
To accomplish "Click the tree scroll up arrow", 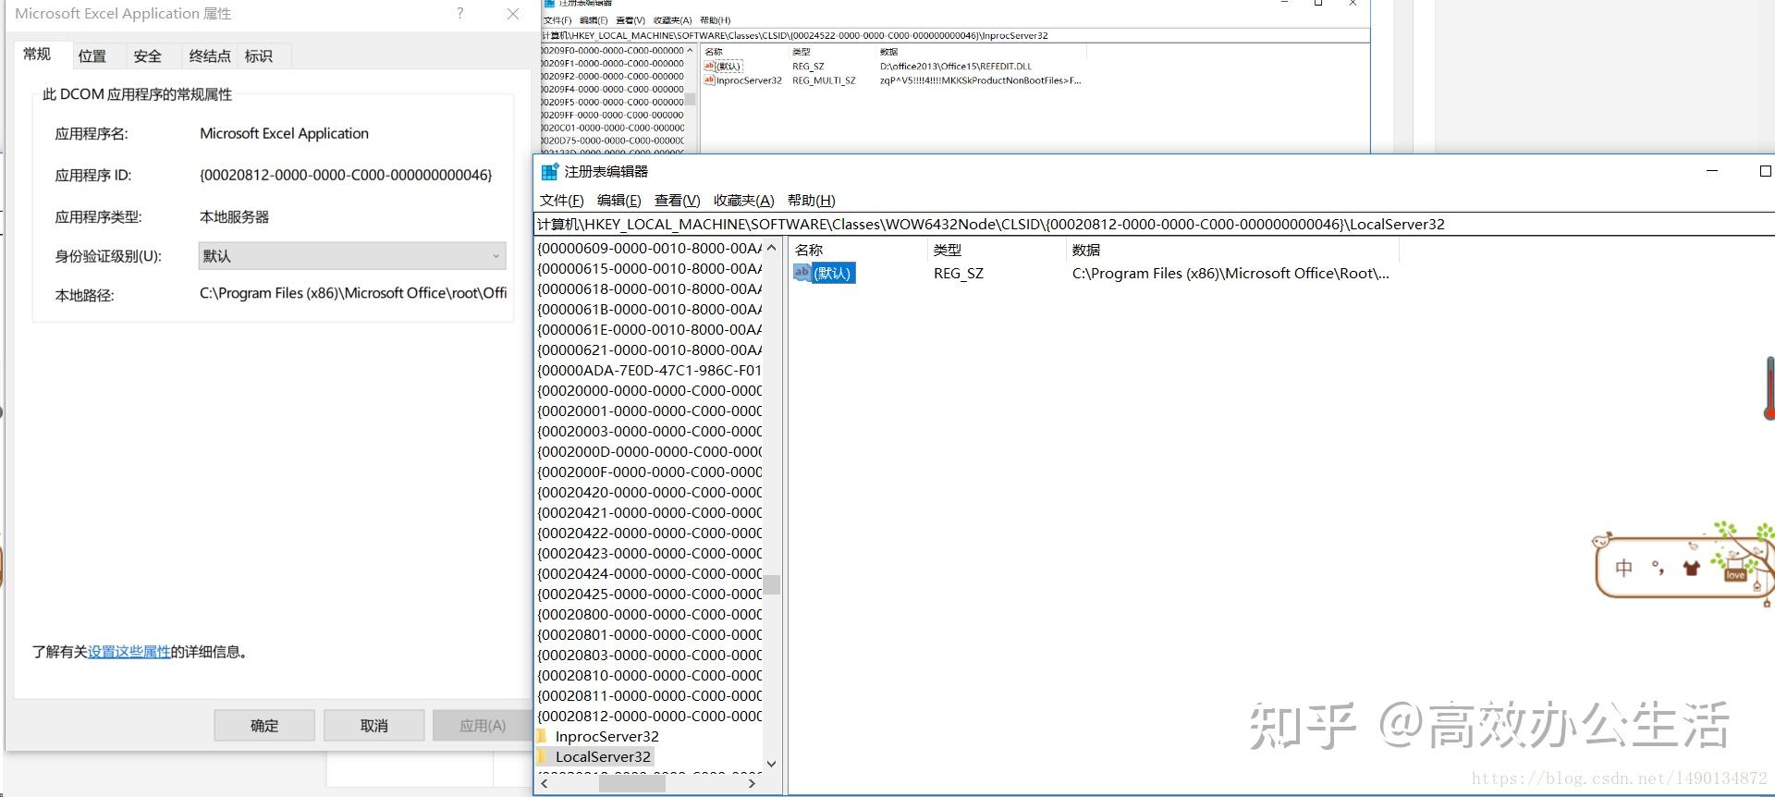I will coord(772,248).
